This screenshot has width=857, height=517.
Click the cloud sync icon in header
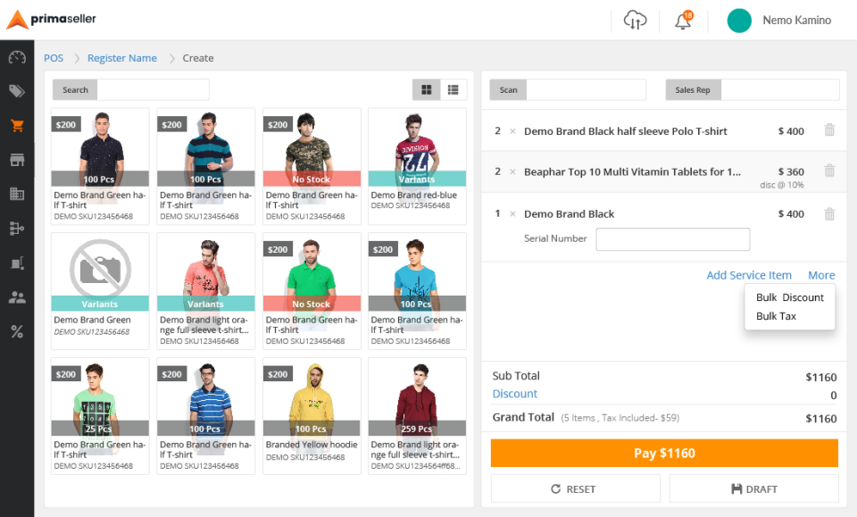pyautogui.click(x=635, y=21)
